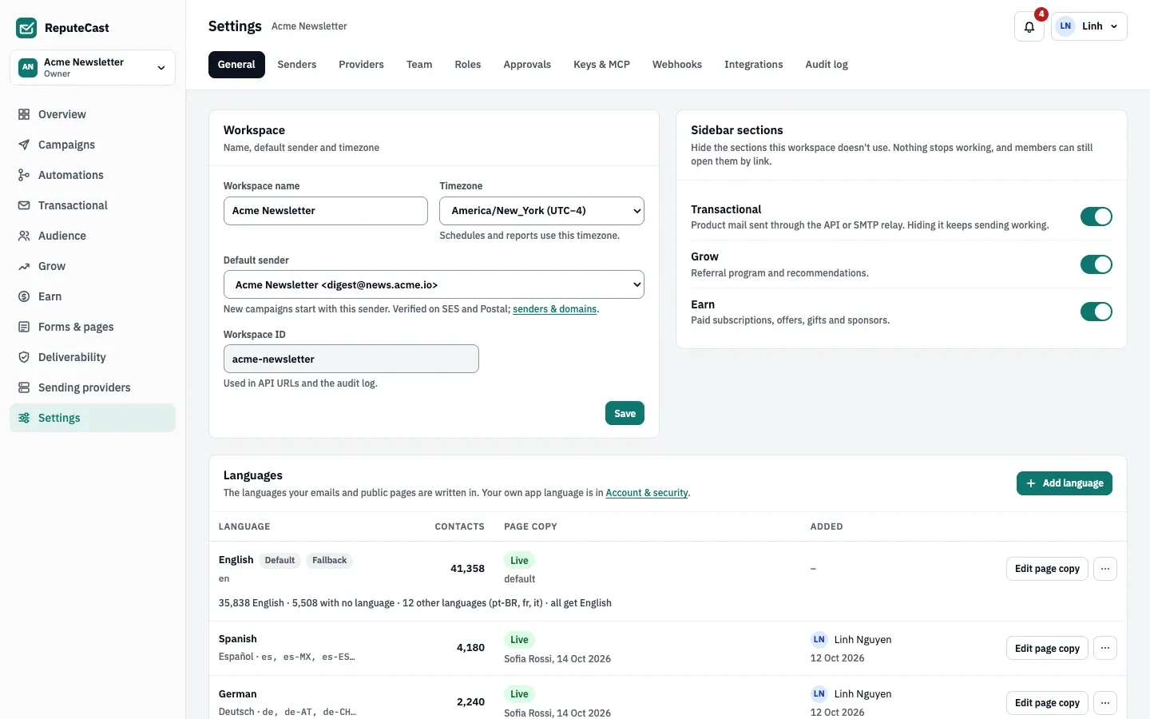Click the Workspace ID field
This screenshot has height=719, width=1150.
click(351, 359)
